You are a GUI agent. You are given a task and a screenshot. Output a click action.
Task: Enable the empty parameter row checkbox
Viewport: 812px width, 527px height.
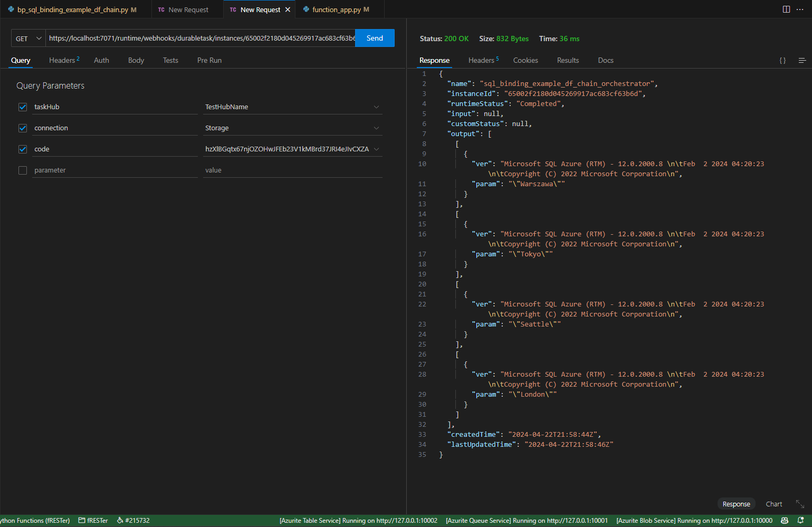click(23, 170)
